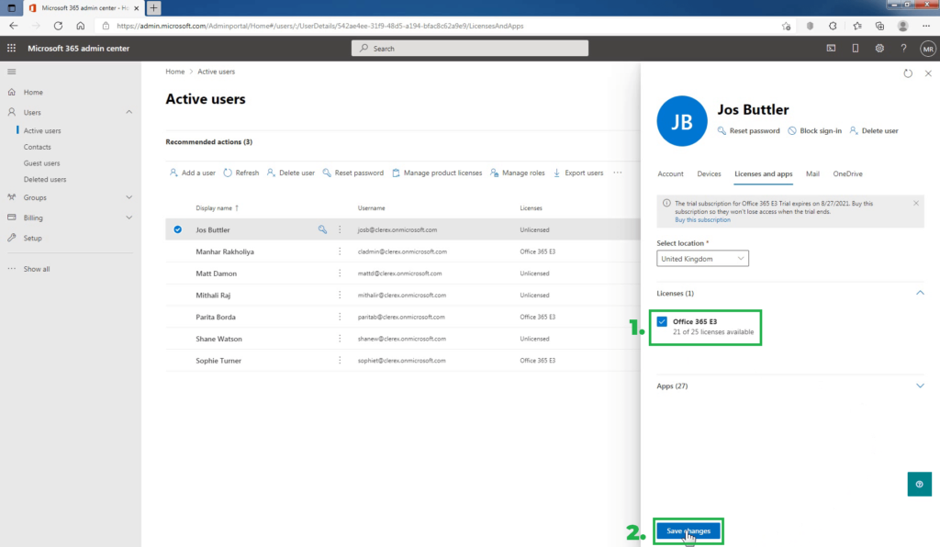Click the teal help assistant button
The image size is (940, 547).
coord(919,484)
